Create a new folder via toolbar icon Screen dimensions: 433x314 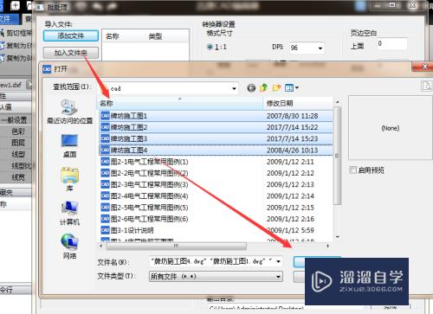(276, 87)
